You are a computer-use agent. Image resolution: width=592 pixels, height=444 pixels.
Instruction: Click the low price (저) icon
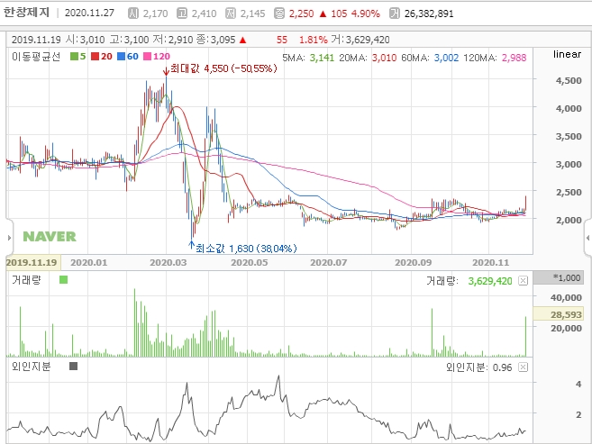click(231, 14)
